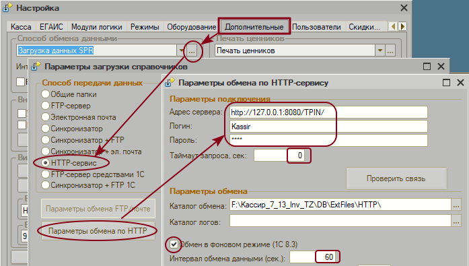Close Параметры обмена по HTTP-сервису window
469x266 pixels.
[461, 83]
